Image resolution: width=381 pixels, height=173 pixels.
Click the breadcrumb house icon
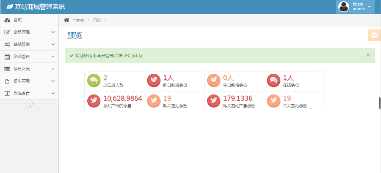point(66,20)
